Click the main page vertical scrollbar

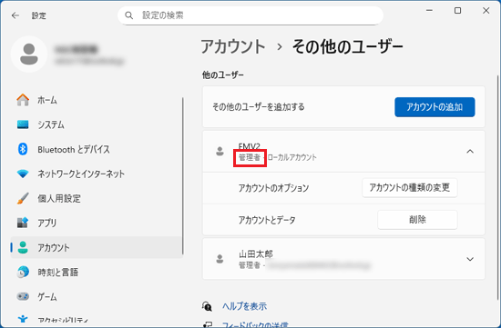pos(497,187)
